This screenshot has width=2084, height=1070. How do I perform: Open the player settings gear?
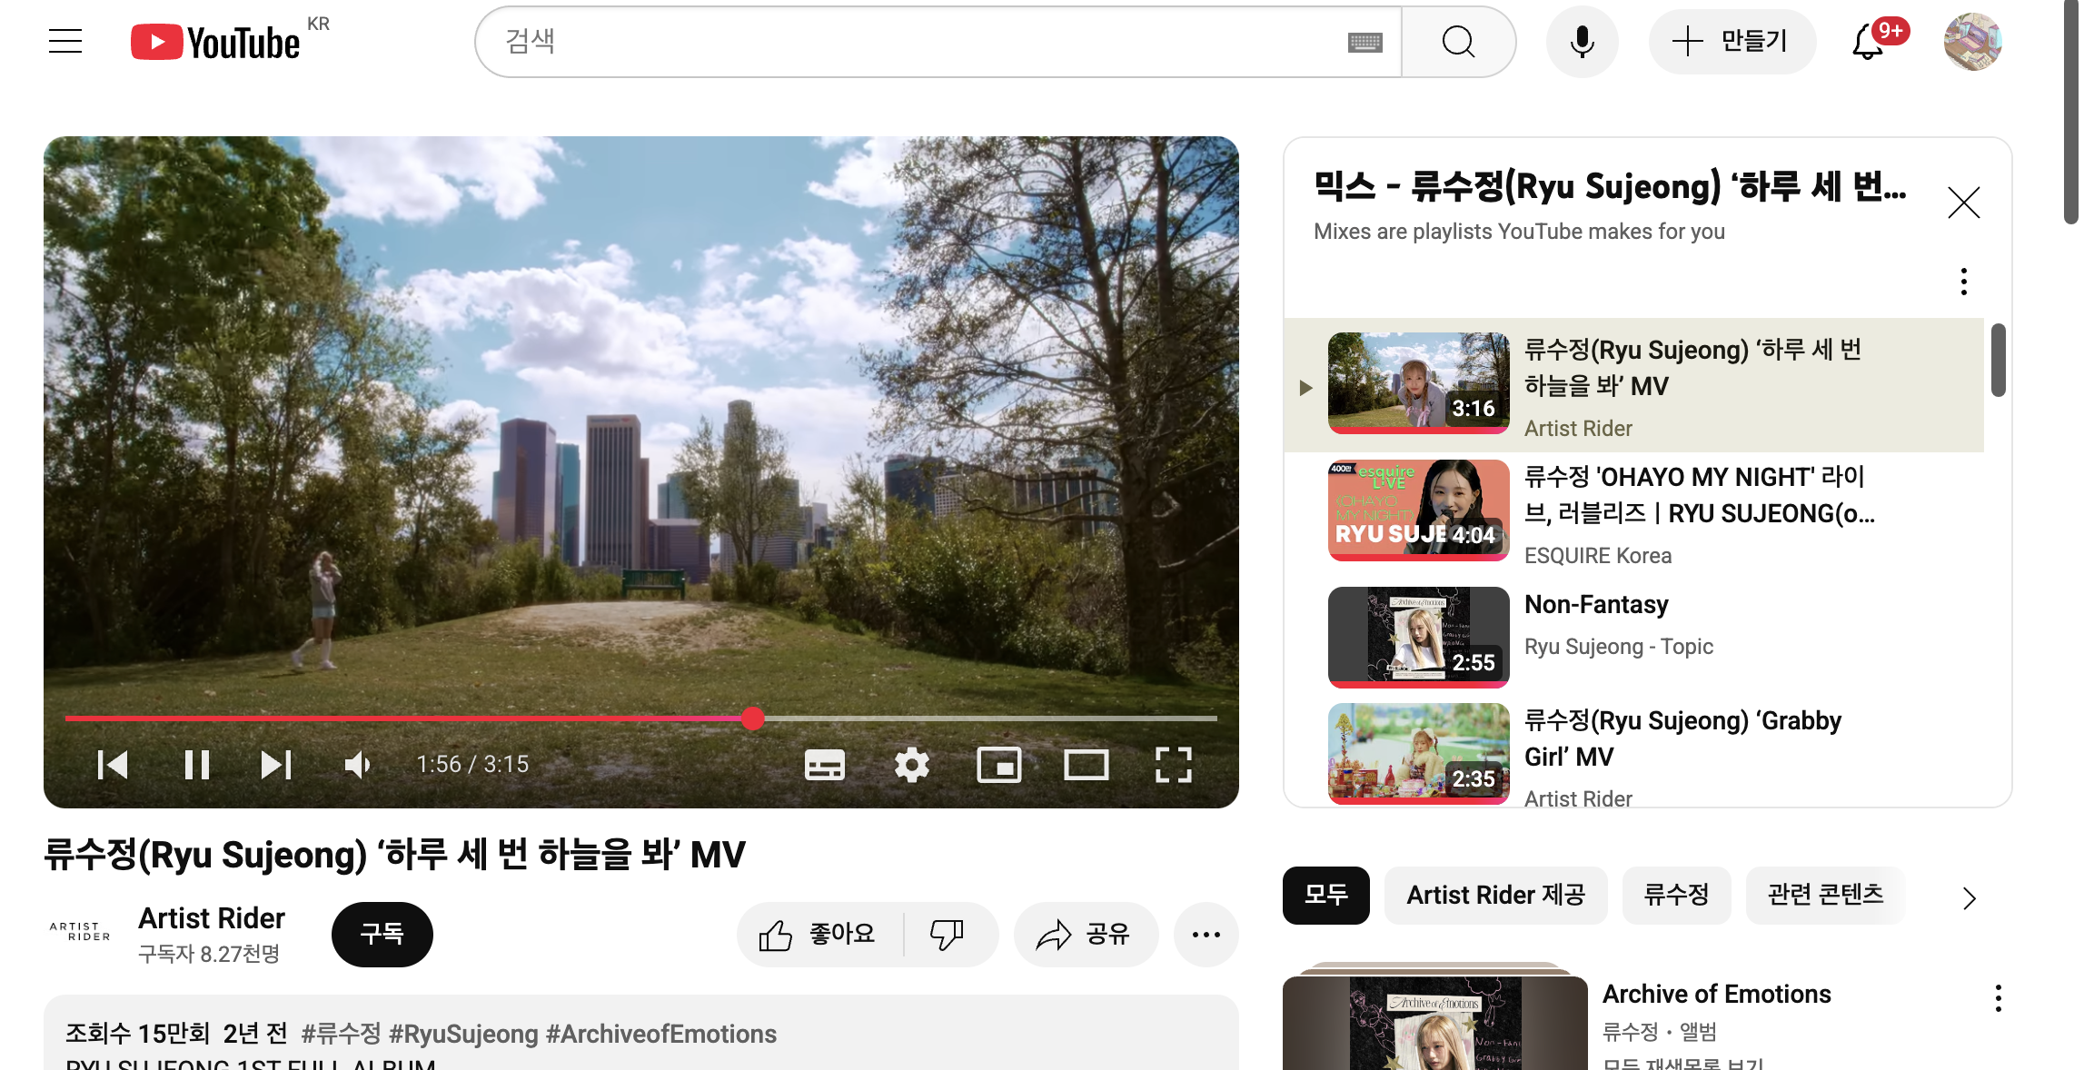coord(911,765)
